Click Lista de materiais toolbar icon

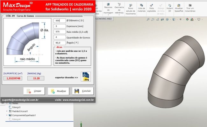(141, 8)
